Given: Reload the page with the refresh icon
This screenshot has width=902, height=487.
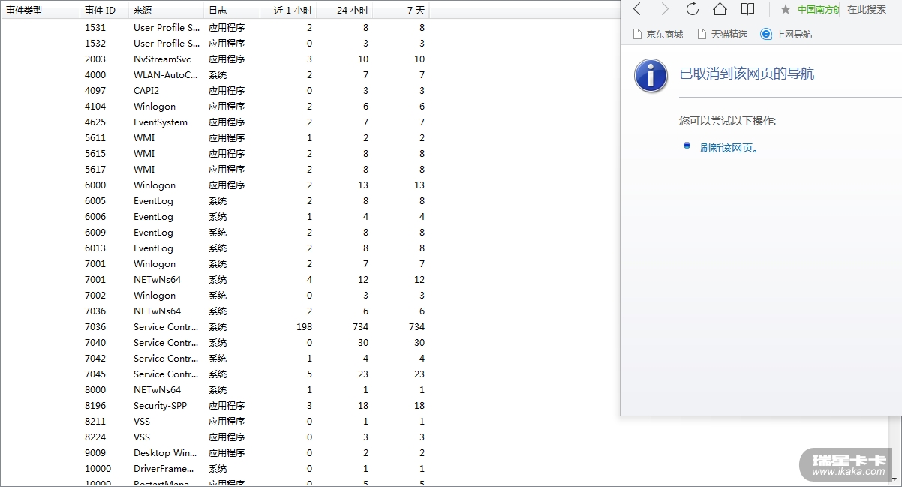Looking at the screenshot, I should 692,9.
